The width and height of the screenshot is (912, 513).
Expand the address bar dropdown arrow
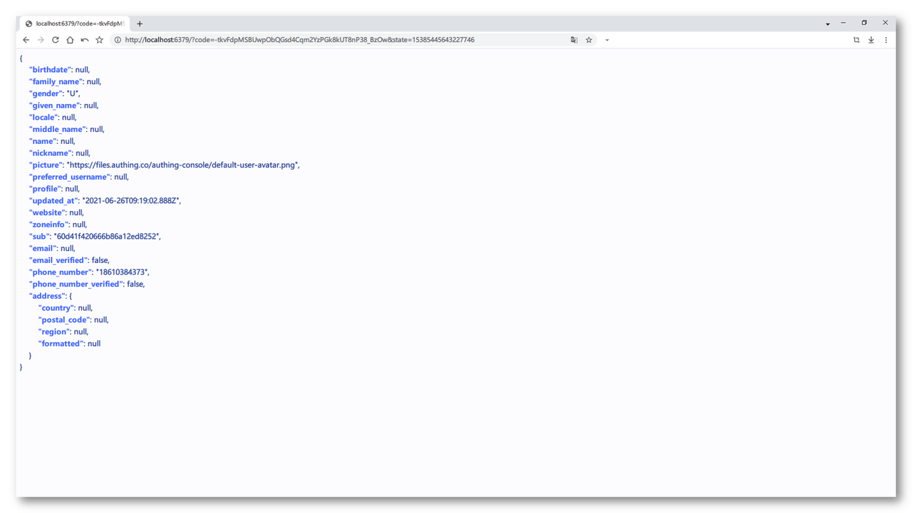(x=607, y=40)
